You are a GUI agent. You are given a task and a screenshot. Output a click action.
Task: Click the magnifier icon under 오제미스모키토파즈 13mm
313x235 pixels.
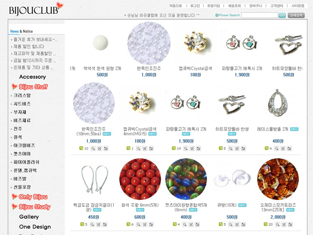click(278, 225)
